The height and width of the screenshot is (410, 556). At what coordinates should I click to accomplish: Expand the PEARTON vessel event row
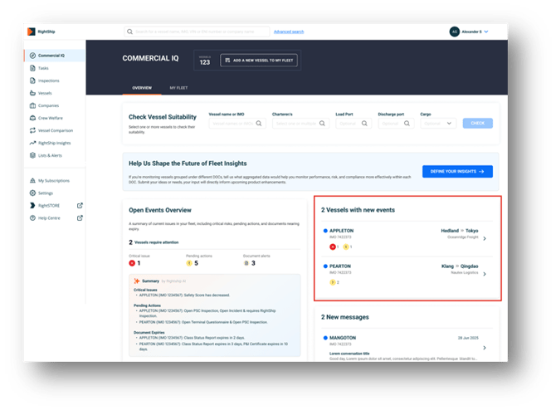pos(485,274)
